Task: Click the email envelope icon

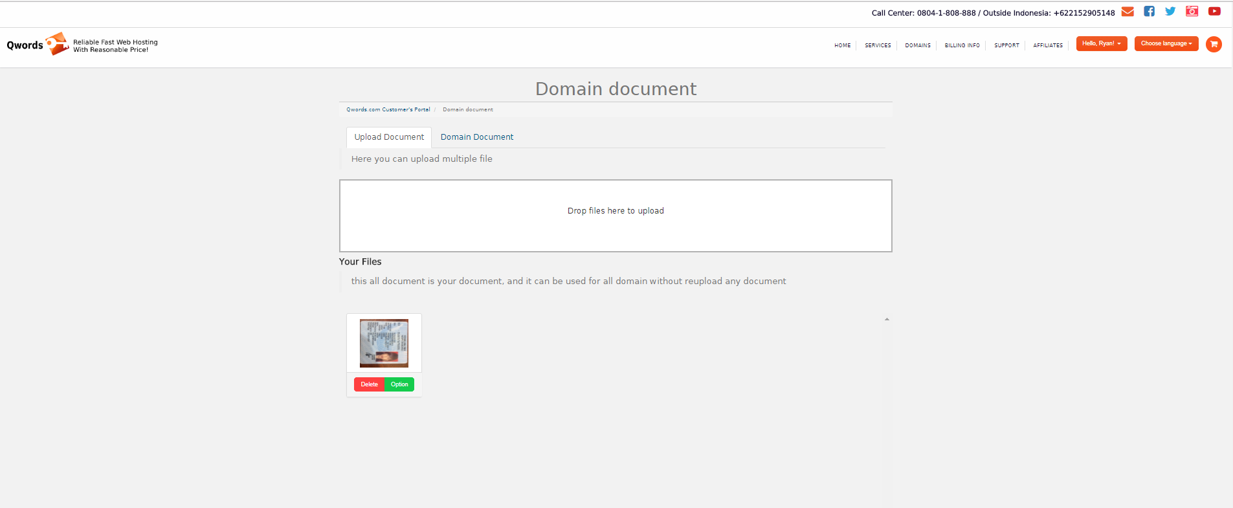Action: pos(1127,12)
